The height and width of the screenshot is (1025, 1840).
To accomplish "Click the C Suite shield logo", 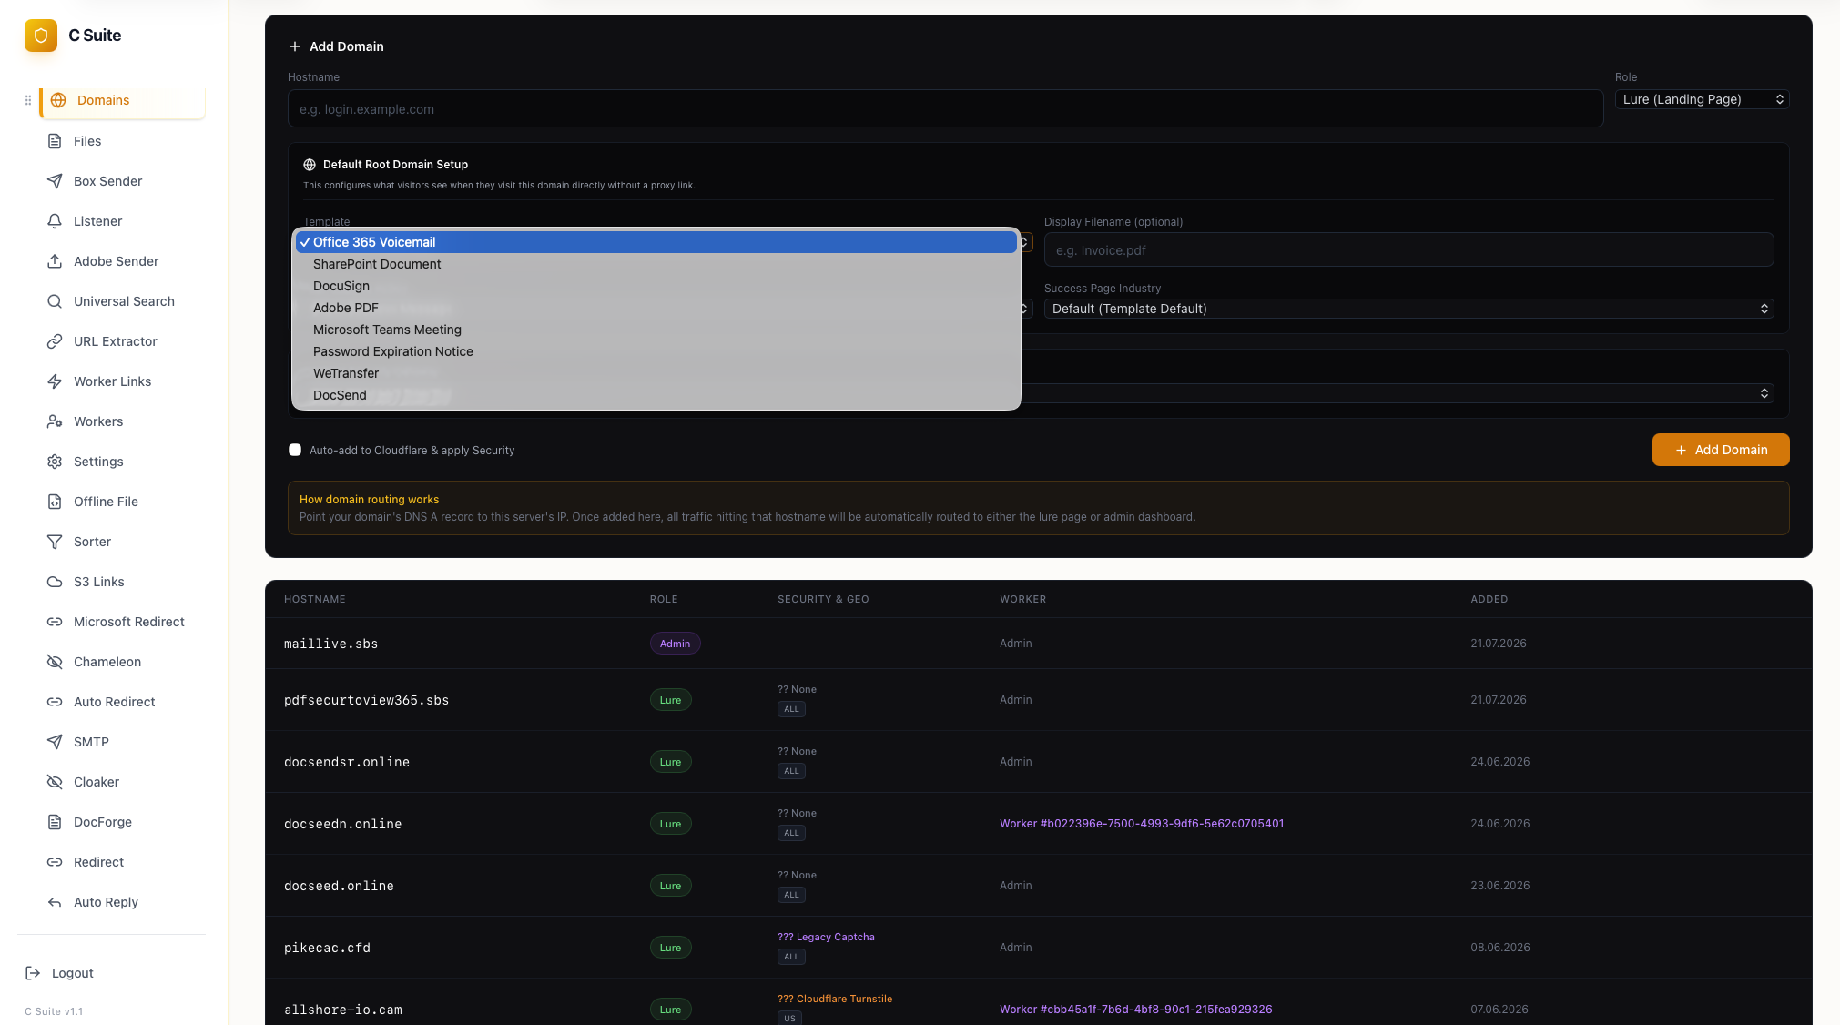I will pos(41,36).
